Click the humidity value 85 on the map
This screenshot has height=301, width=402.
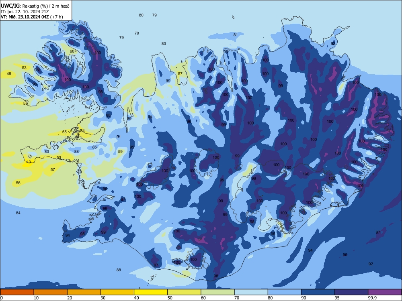[94, 147]
